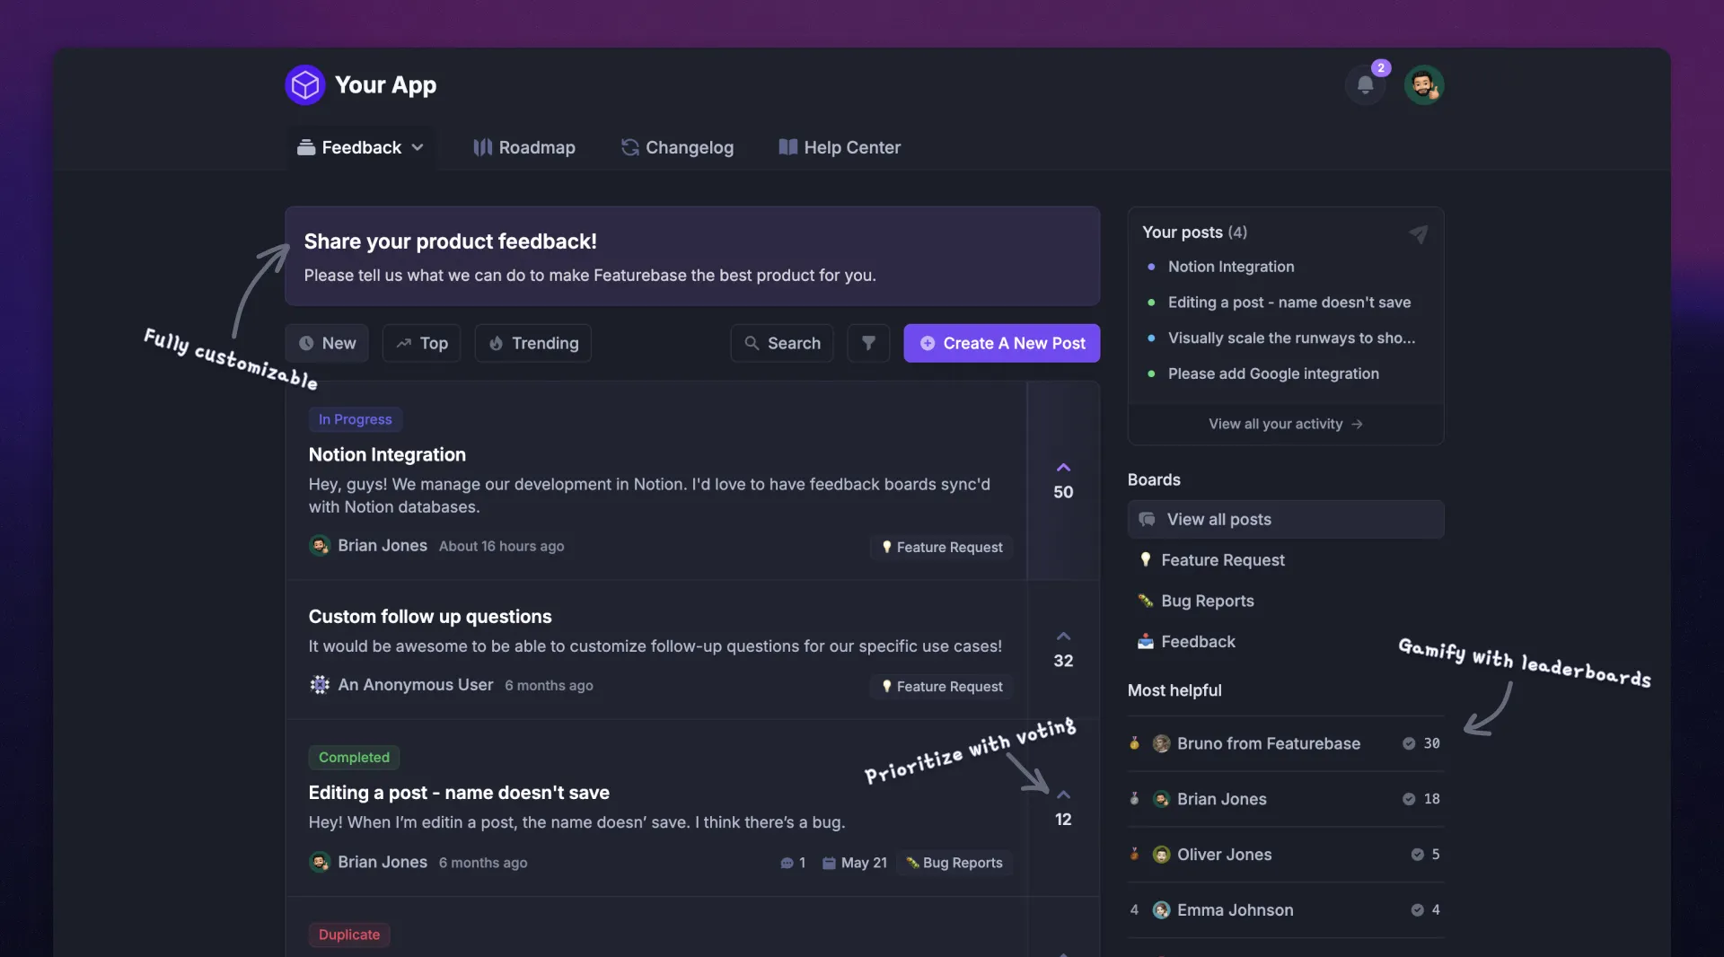1724x957 pixels.
Task: Click the Duplicate status tag
Action: (349, 935)
